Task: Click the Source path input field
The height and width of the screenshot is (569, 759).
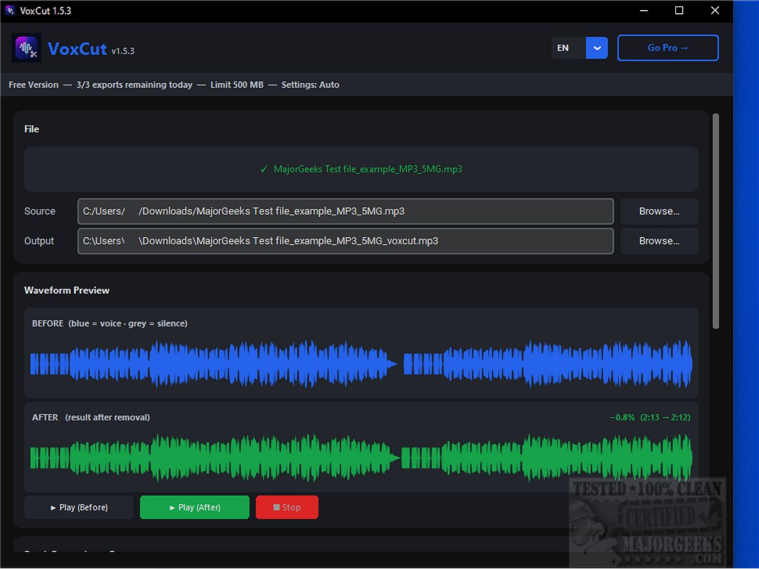Action: click(x=345, y=211)
